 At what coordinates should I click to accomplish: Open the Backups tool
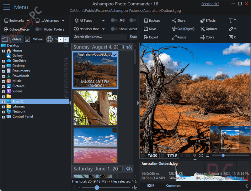pos(152,21)
